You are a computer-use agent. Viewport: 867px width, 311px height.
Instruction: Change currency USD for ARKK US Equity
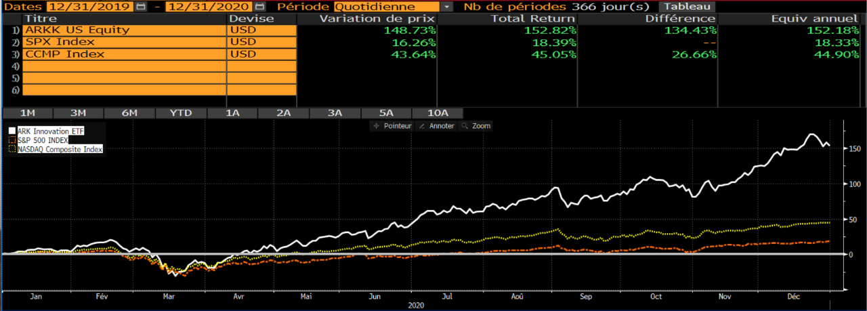(x=261, y=30)
